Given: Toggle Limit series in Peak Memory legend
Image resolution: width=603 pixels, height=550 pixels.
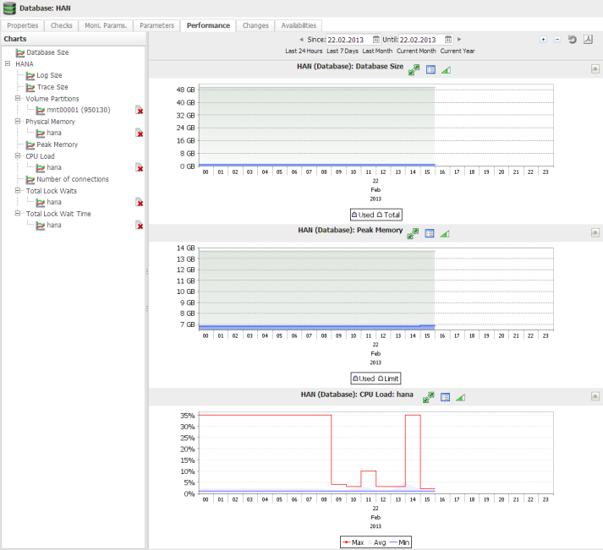Looking at the screenshot, I should click(x=388, y=378).
